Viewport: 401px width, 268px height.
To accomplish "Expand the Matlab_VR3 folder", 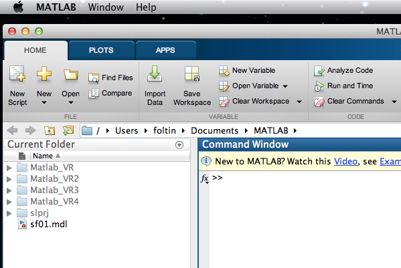I will click(x=9, y=190).
